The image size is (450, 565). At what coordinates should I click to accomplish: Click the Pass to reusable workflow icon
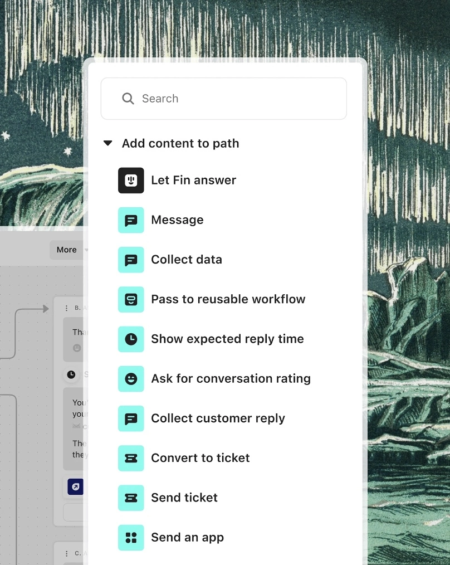131,299
